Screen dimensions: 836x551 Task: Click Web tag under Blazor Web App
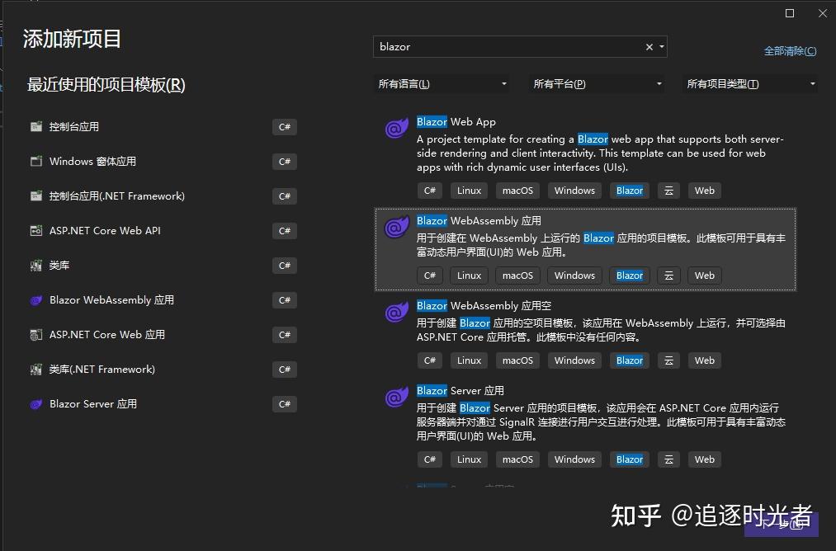point(704,191)
